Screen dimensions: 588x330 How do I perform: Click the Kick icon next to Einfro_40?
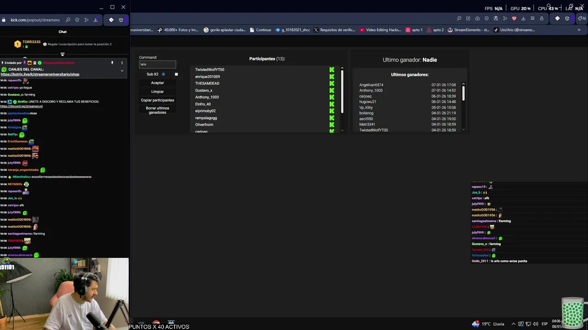point(332,104)
